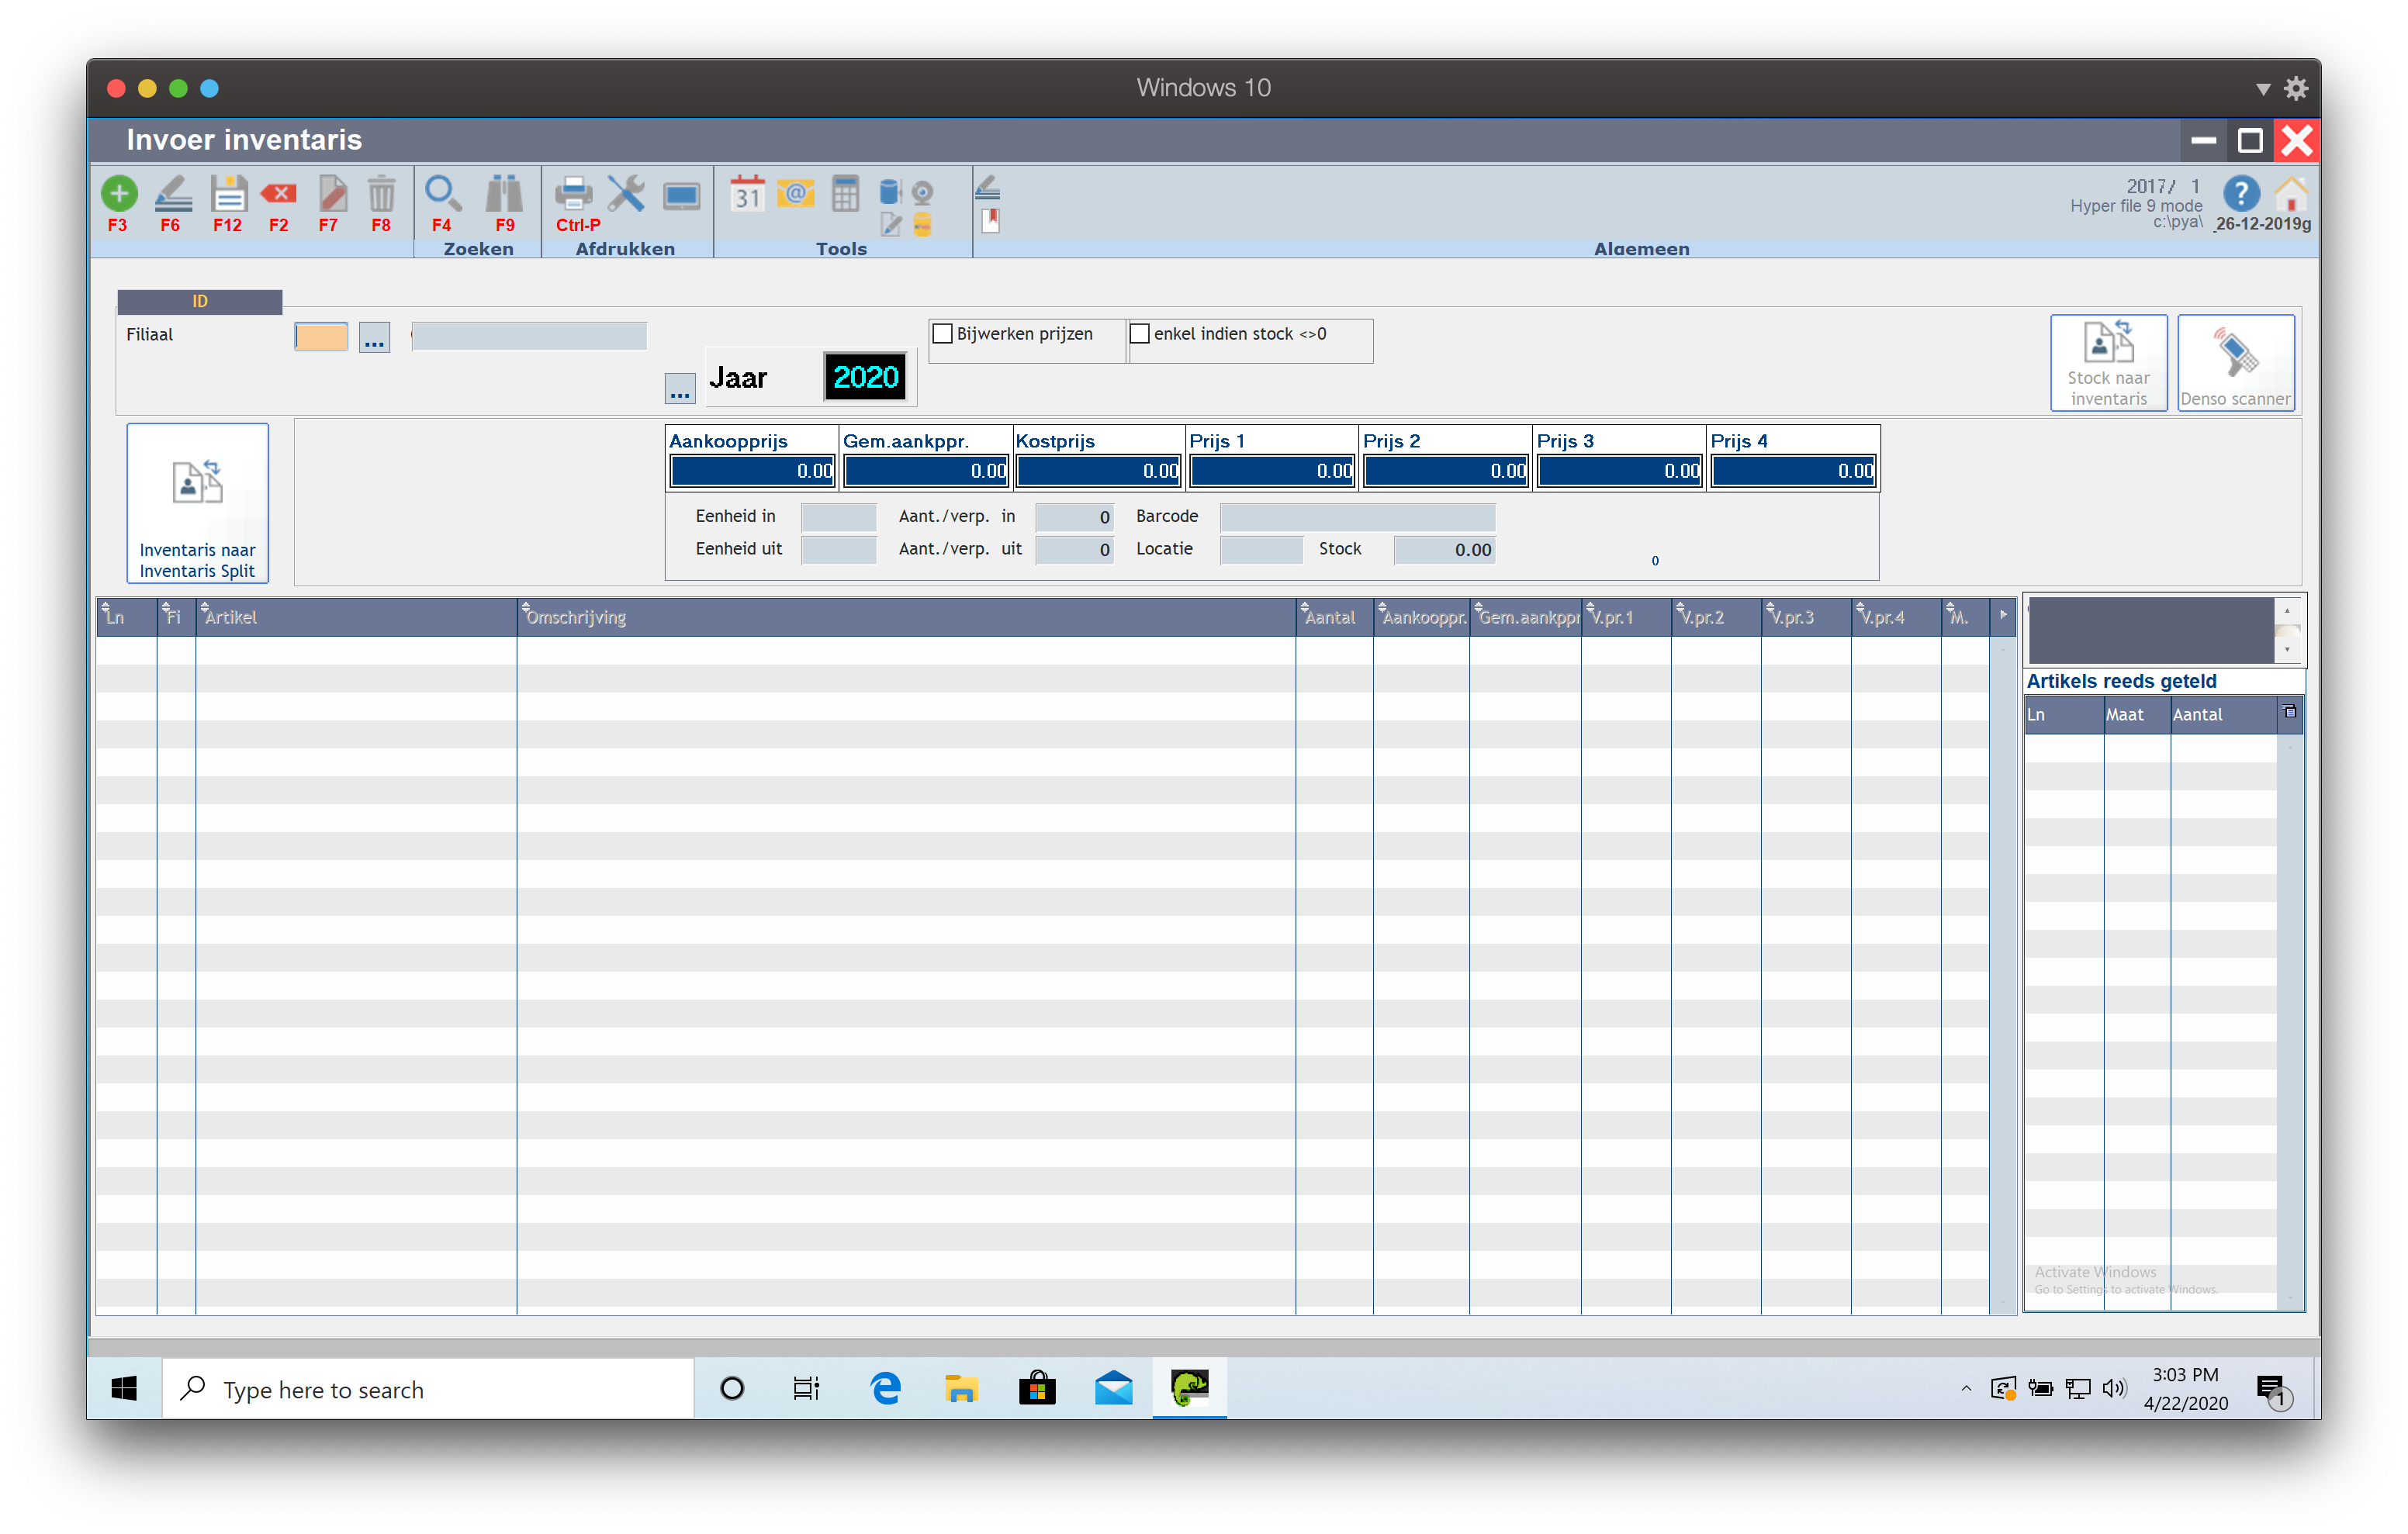Screen dimensions: 2408x1534
Task: Click the binoculars F9 search icon
Action: tap(504, 193)
